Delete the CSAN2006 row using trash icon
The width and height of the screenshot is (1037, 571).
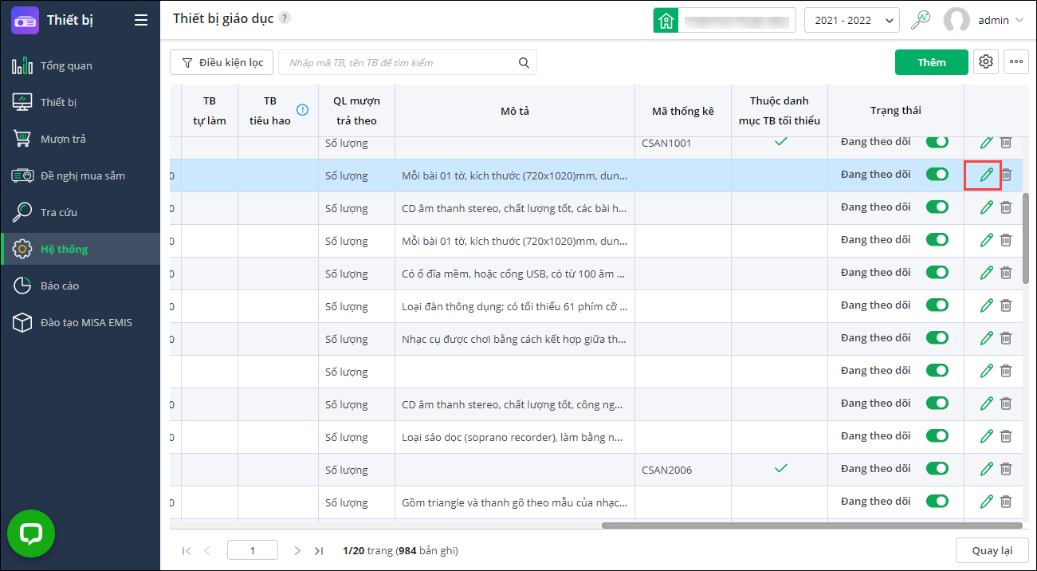[1006, 469]
